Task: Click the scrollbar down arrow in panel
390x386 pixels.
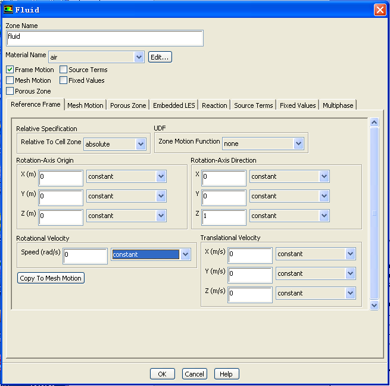Action: tap(374, 304)
